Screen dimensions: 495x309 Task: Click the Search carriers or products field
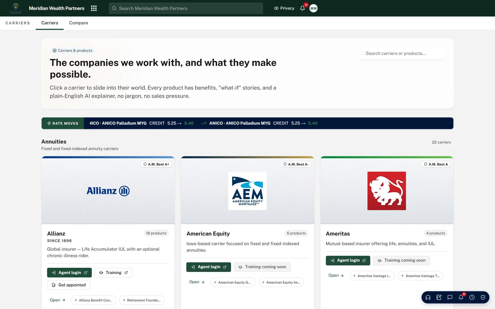coord(401,53)
